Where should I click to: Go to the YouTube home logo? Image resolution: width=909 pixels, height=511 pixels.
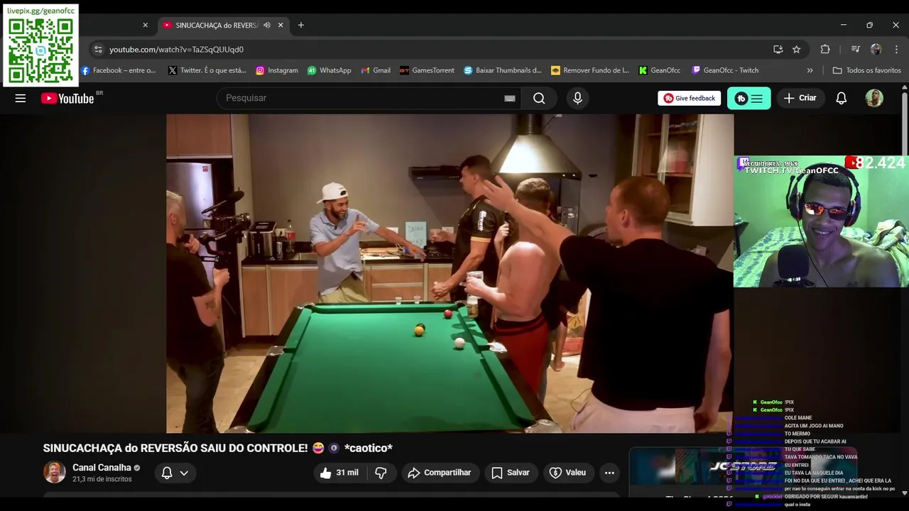(x=67, y=99)
